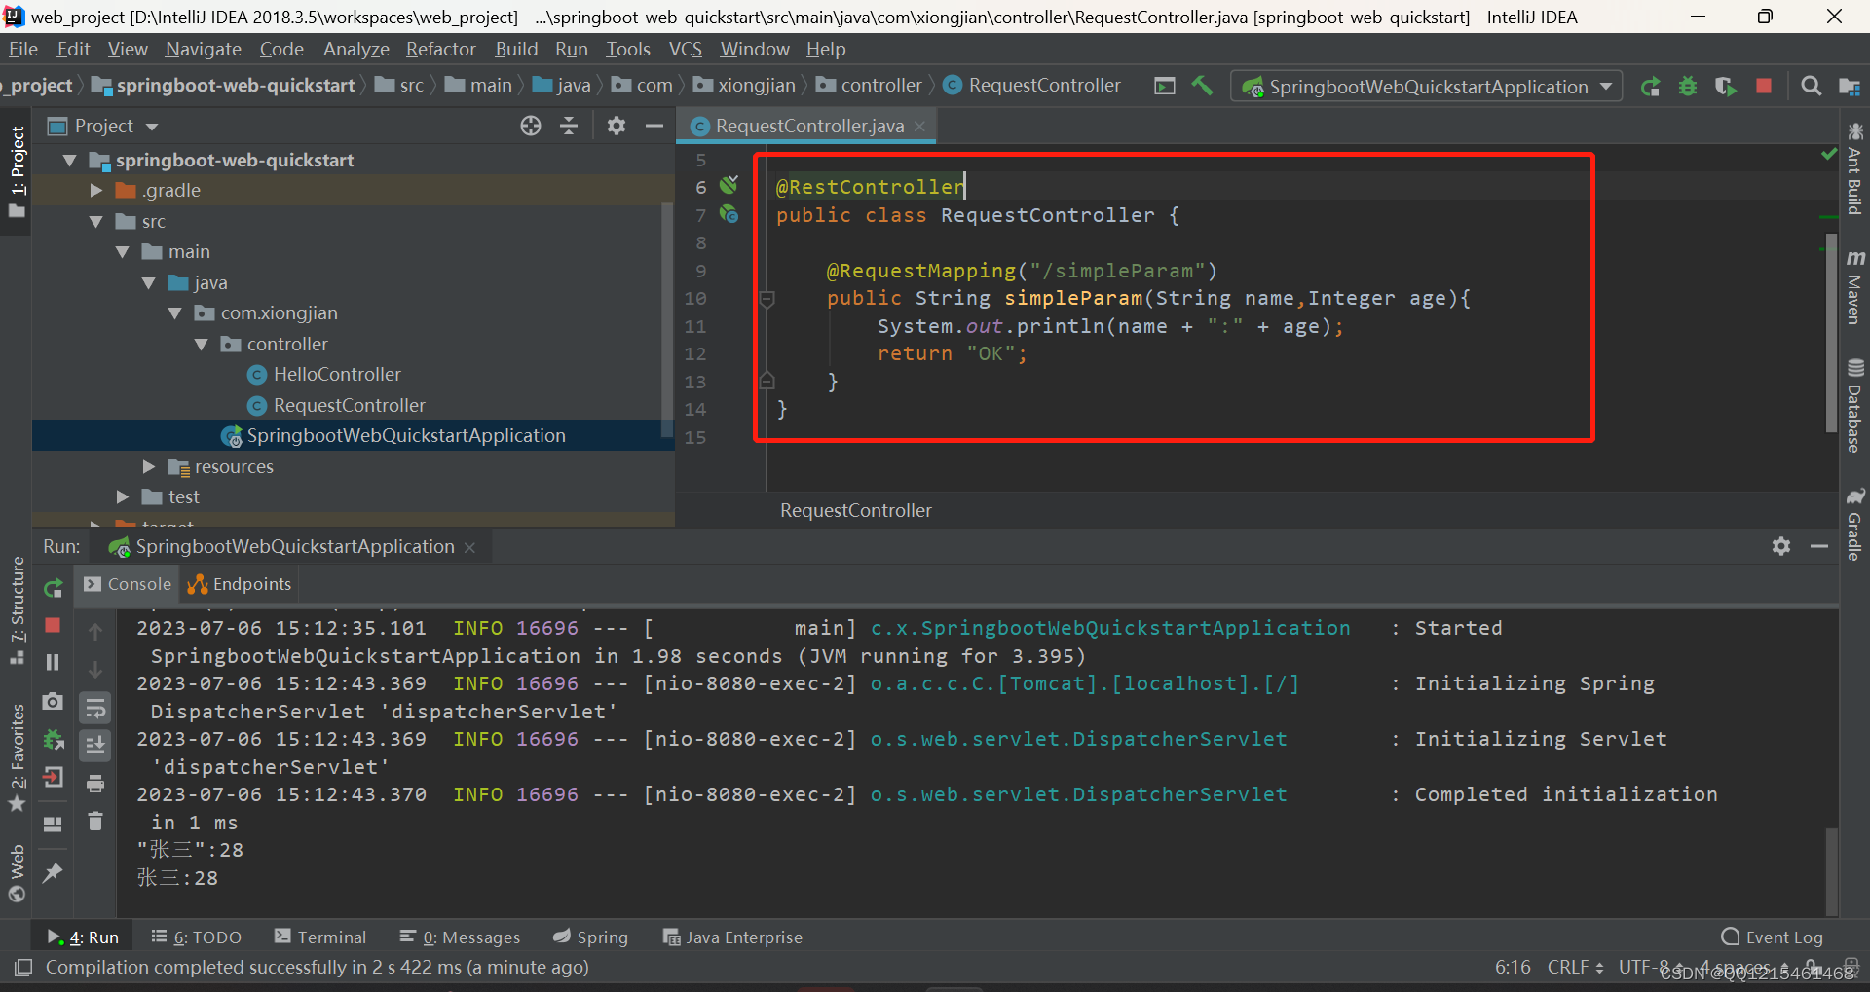Toggle the Ant Build tool window
The width and height of the screenshot is (1870, 992).
pos(1855,167)
